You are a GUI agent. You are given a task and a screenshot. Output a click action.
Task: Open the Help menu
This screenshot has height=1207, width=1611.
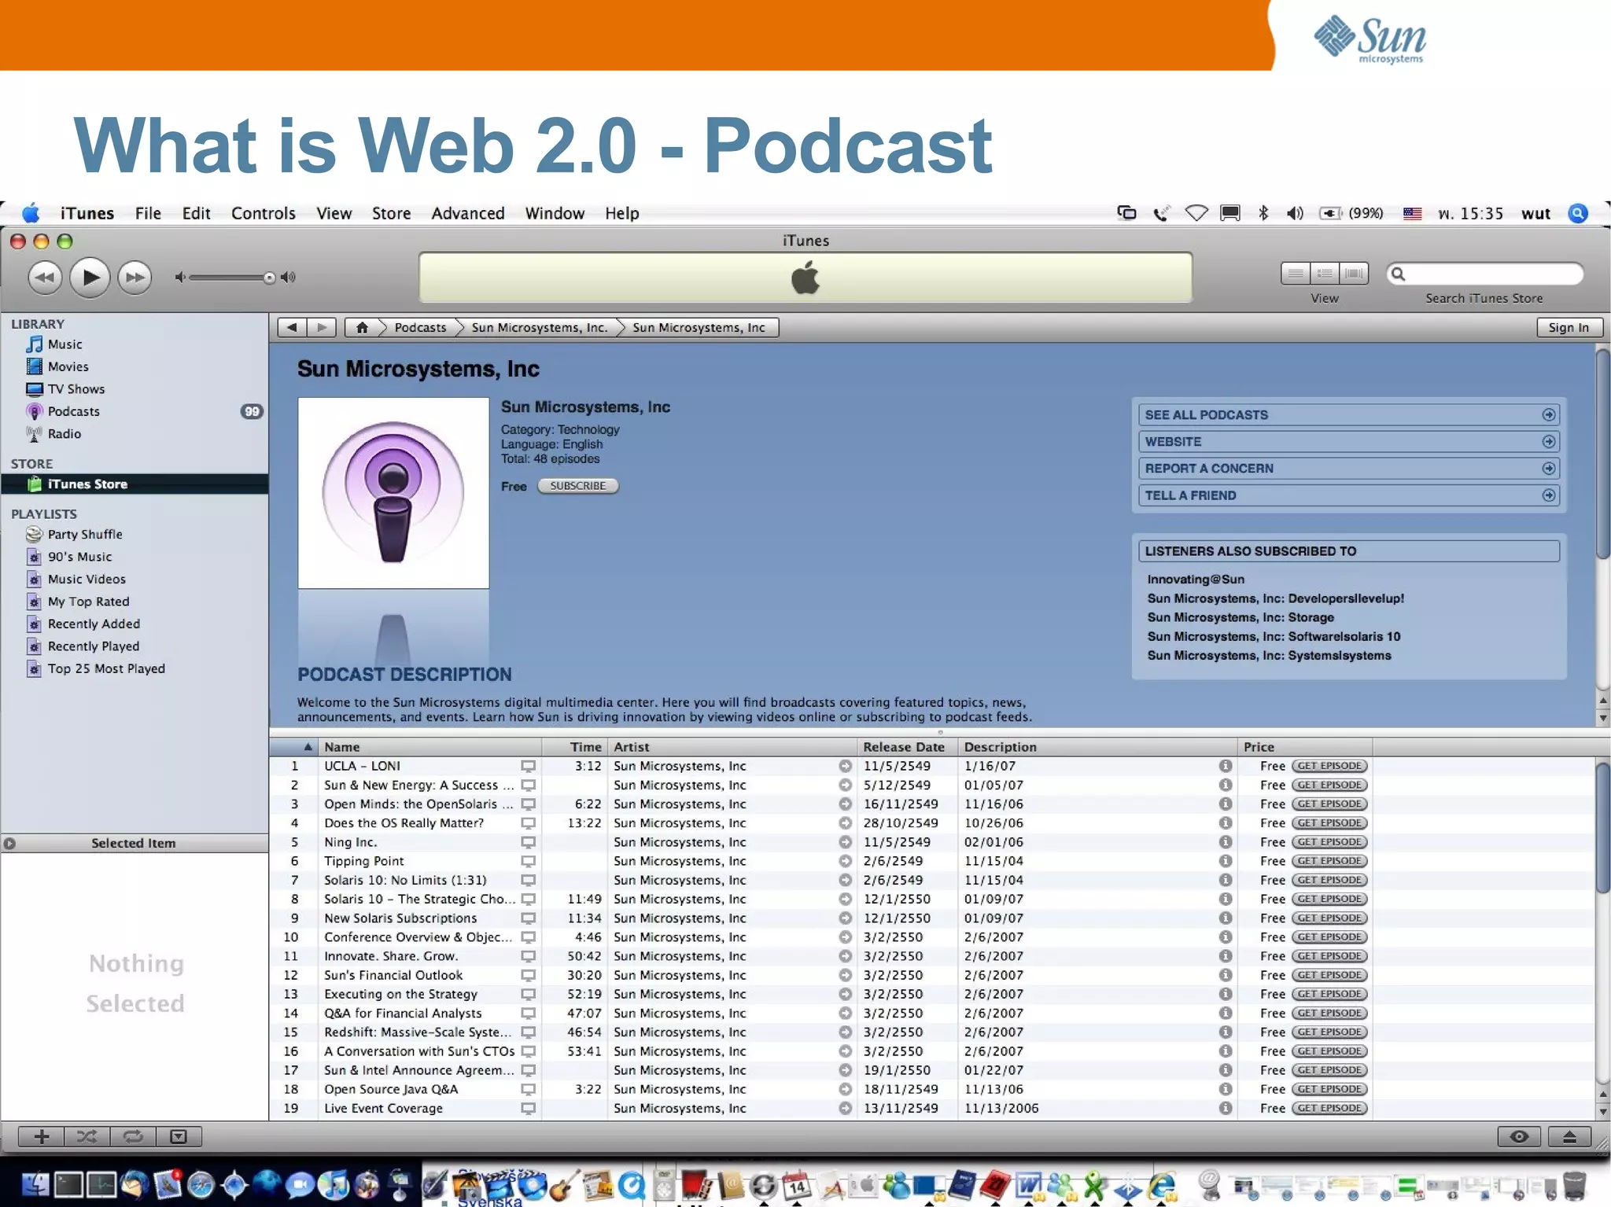click(x=621, y=213)
